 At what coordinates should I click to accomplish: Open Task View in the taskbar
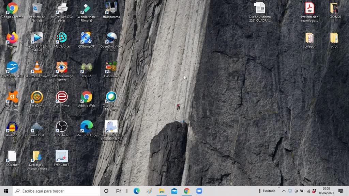pyautogui.click(x=118, y=191)
